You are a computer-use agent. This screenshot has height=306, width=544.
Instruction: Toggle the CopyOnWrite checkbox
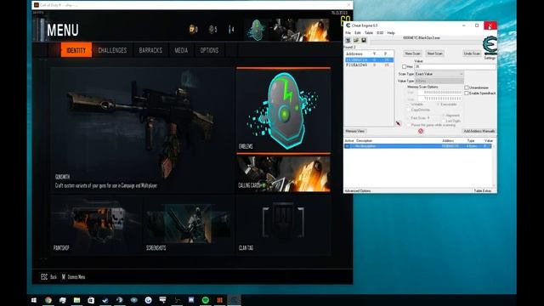409,110
